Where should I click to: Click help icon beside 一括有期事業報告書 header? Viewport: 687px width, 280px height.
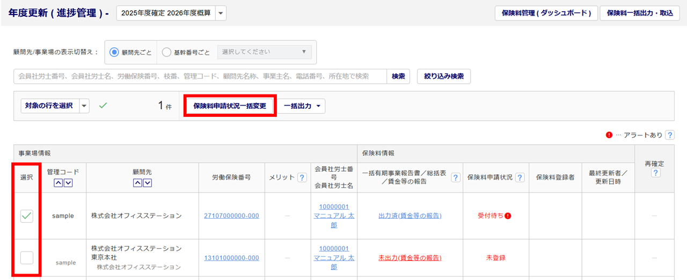point(455,178)
